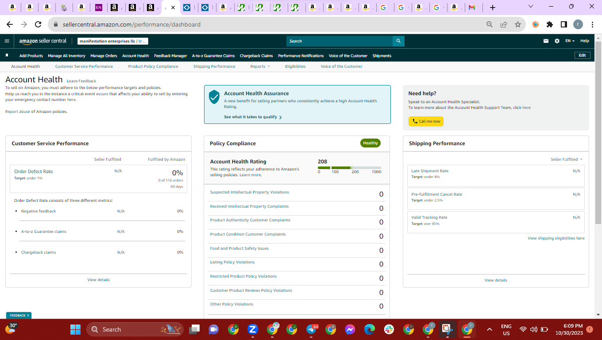Close the current browser tab
This screenshot has width=602, height=340.
point(173,8)
